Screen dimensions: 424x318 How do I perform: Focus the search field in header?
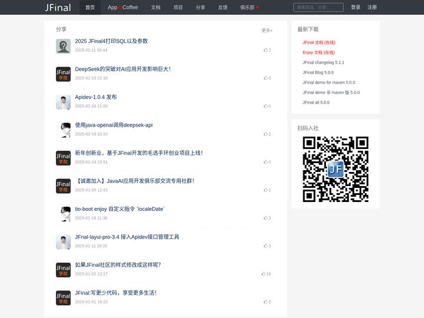319,7
